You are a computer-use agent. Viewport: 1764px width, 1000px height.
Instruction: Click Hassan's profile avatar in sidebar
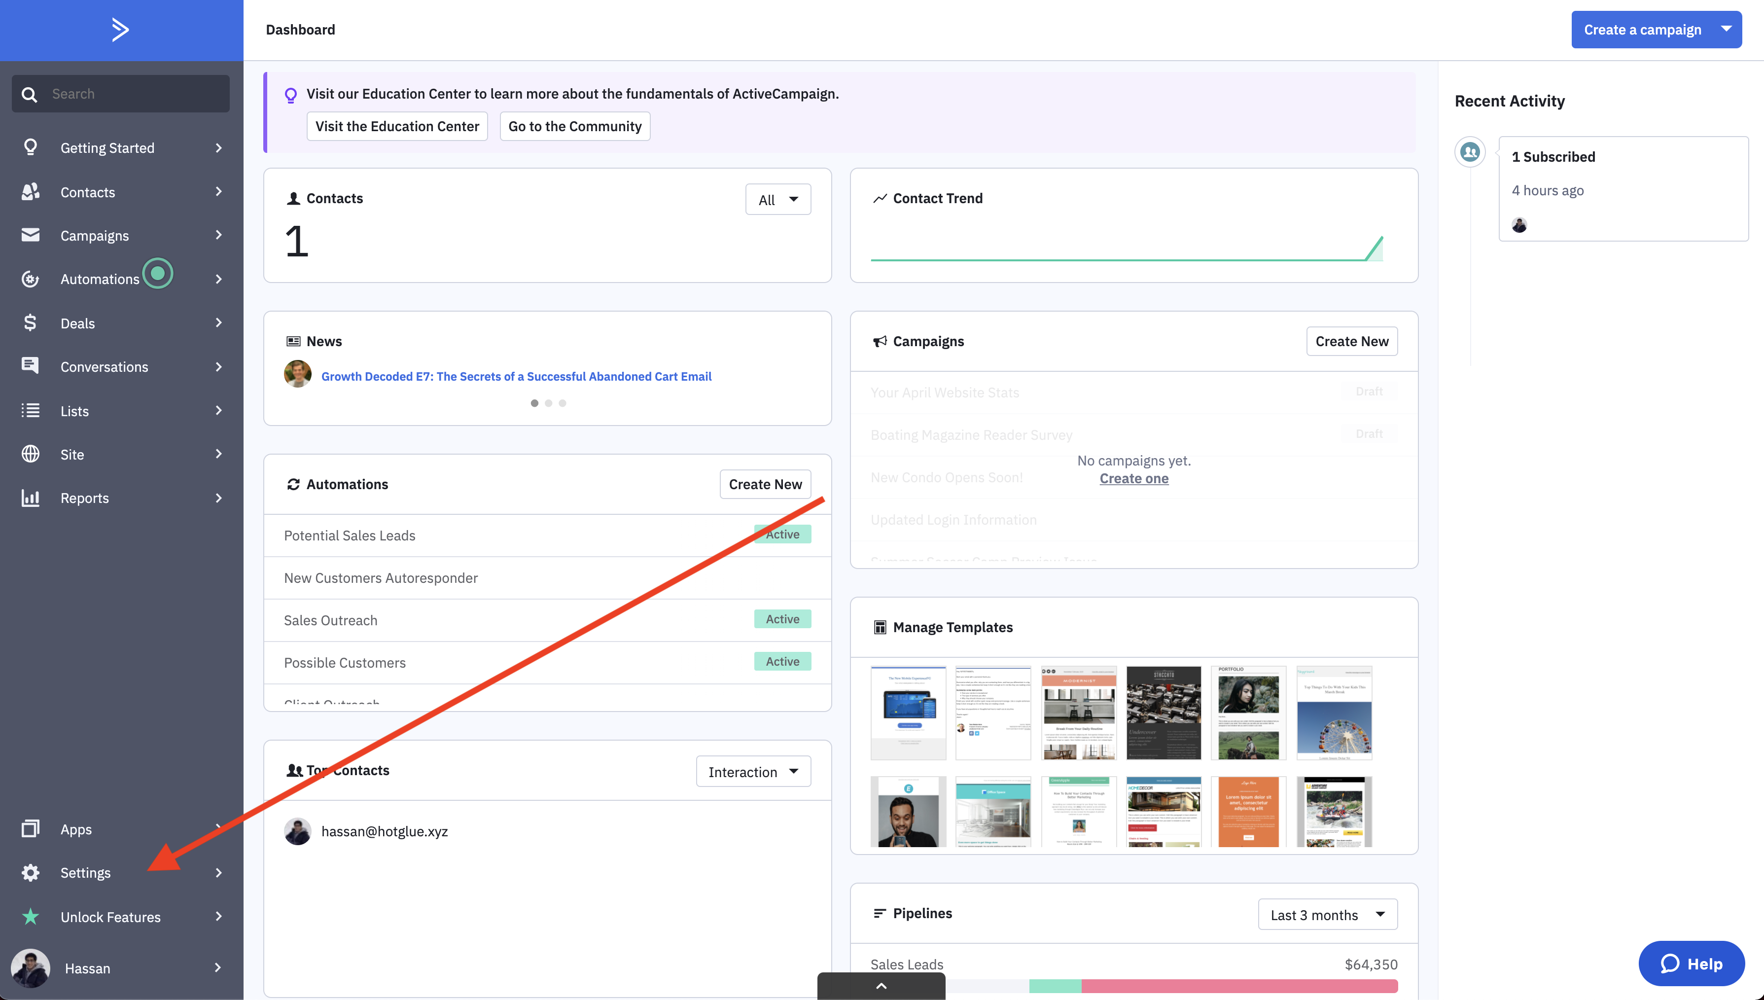pos(30,968)
